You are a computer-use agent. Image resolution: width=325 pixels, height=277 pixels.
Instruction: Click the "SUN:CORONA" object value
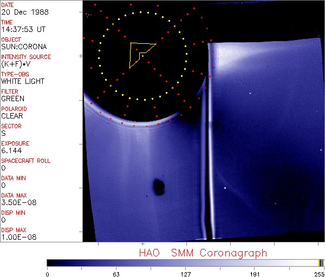(24, 47)
